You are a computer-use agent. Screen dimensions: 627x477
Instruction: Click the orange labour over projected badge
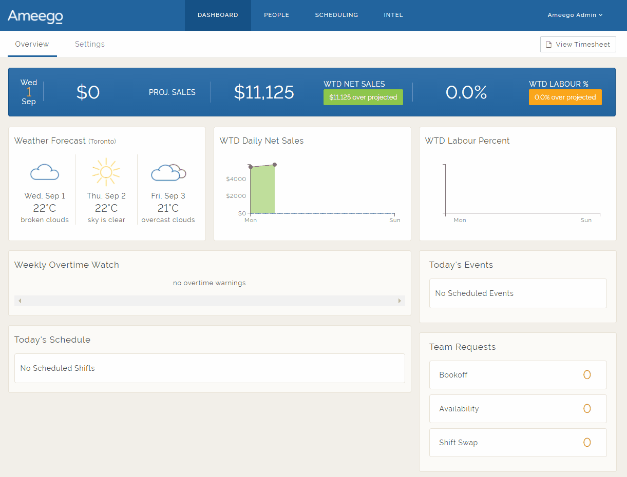click(565, 97)
